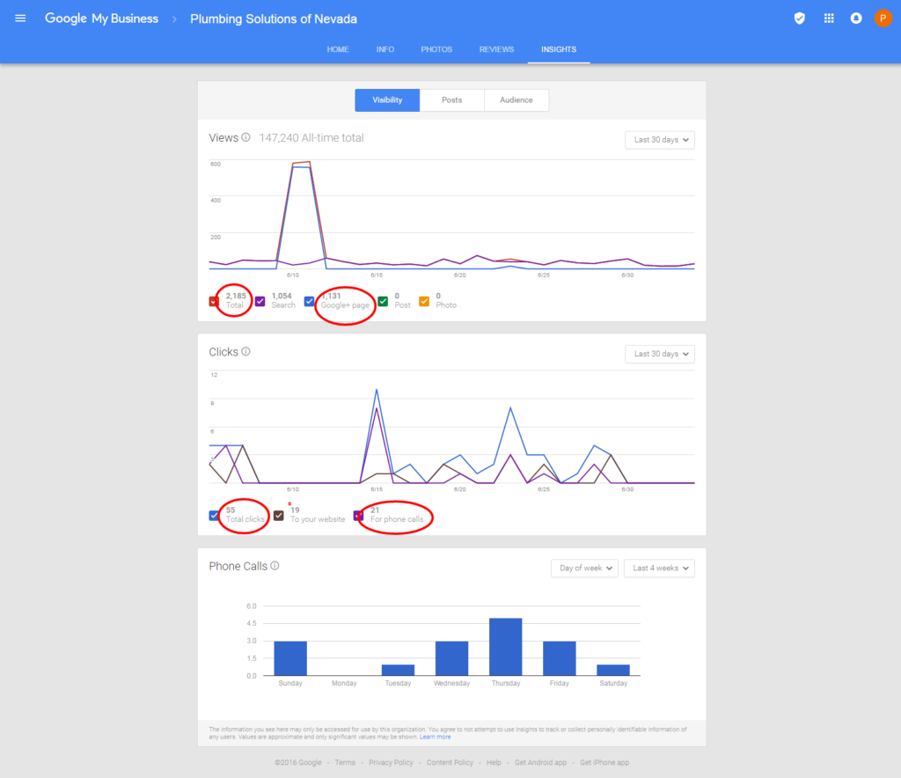The image size is (901, 778).
Task: Toggle the For phone calls checkbox
Action: 359,516
